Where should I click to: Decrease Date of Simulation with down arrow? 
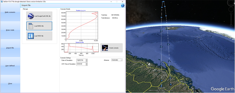pos(87,61)
